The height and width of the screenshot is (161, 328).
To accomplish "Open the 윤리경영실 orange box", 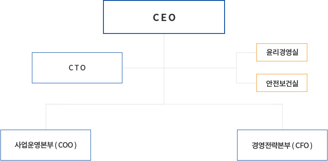I will point(282,52).
